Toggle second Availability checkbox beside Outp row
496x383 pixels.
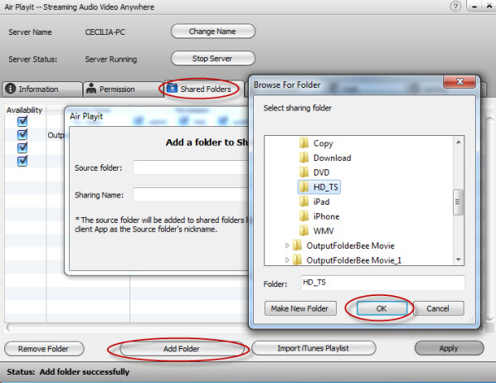tap(22, 134)
